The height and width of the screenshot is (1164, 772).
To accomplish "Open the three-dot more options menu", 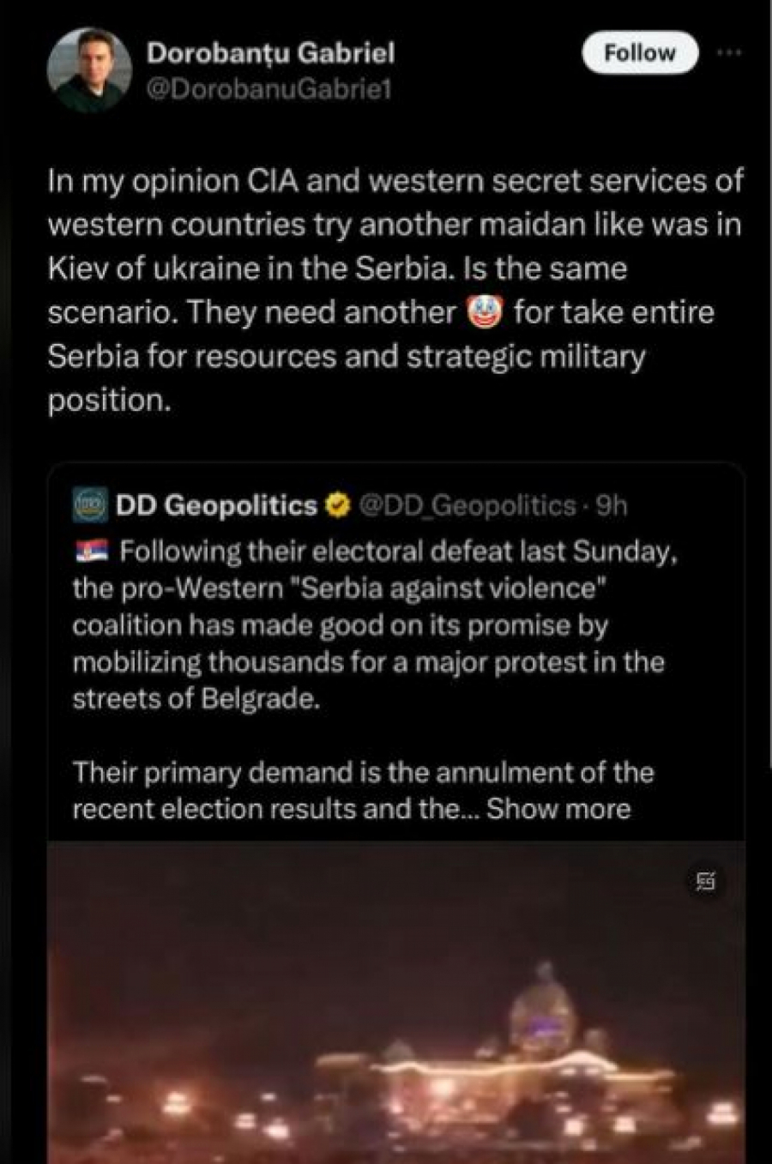I will [x=729, y=53].
